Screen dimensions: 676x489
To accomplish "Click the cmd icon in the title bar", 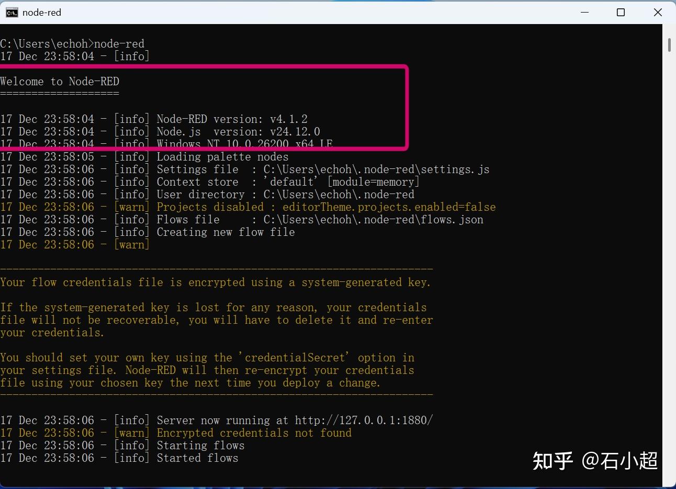I will 12,13.
